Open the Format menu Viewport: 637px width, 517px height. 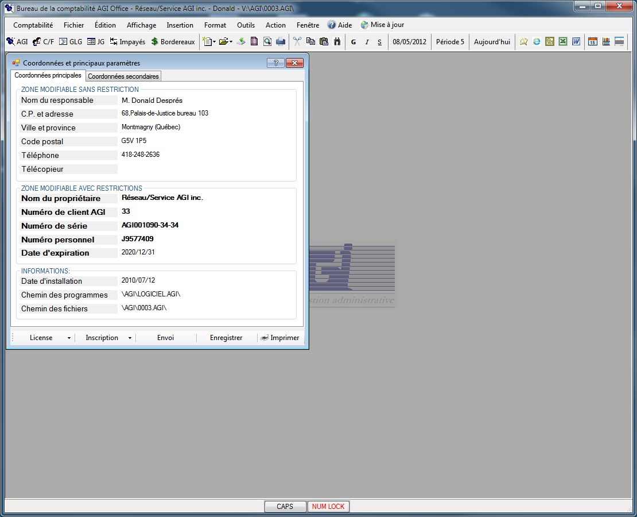215,25
